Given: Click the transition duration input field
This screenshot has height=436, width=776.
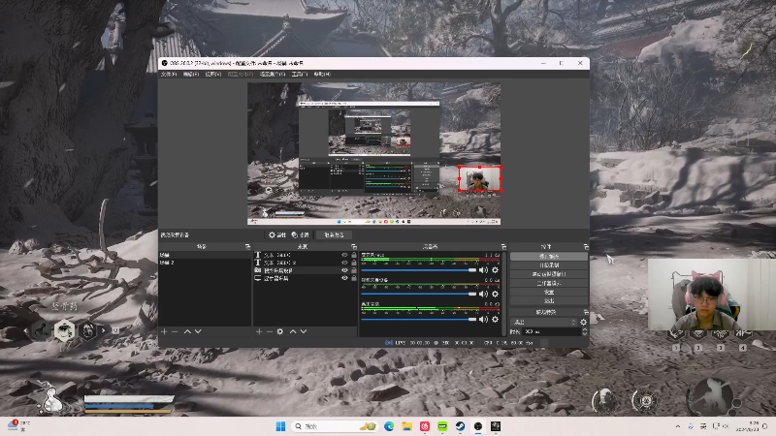Looking at the screenshot, I should click(x=551, y=331).
